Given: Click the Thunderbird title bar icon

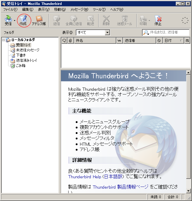Looking at the screenshot, I should tap(4, 3).
